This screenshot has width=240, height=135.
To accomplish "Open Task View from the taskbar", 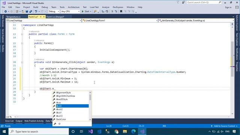I will tap(81, 132).
